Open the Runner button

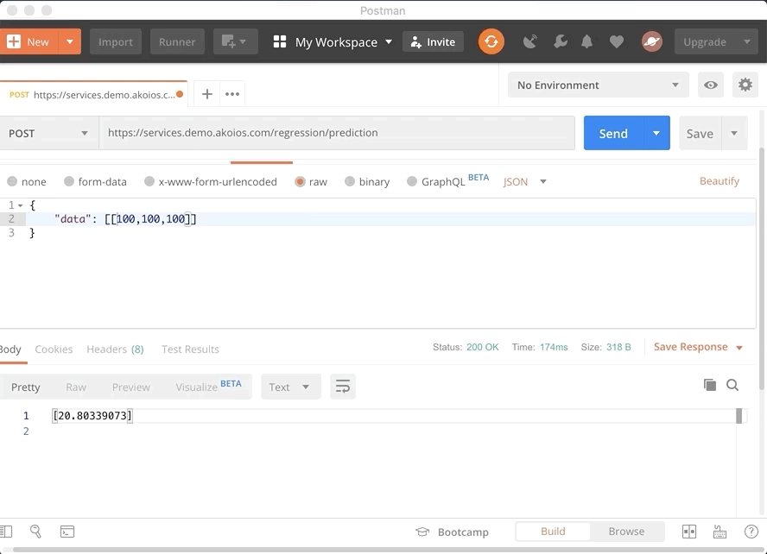(177, 42)
